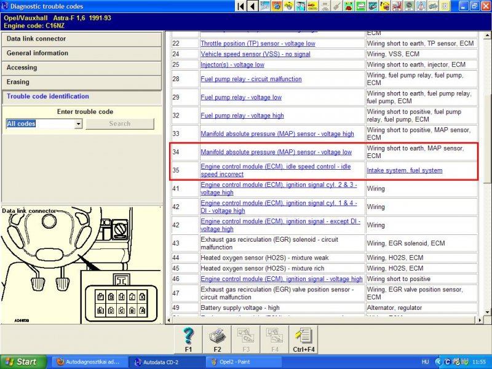Open Vehicle speed sensor no signal link
Screen dimensions: 492x369
point(255,54)
